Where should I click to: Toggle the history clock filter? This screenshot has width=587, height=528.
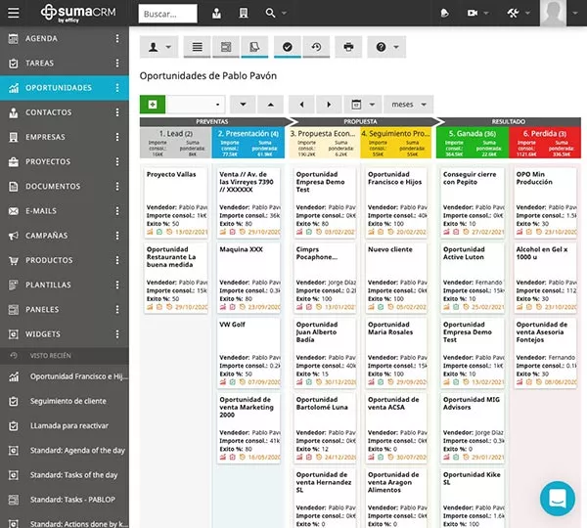click(x=316, y=47)
